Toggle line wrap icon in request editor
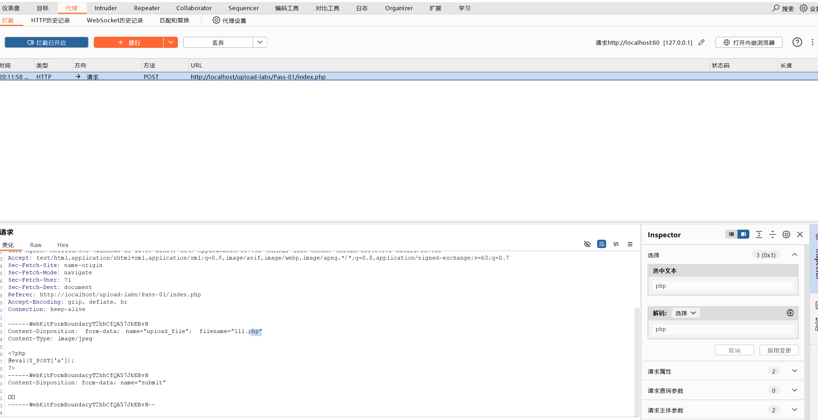The image size is (818, 420). [x=601, y=244]
